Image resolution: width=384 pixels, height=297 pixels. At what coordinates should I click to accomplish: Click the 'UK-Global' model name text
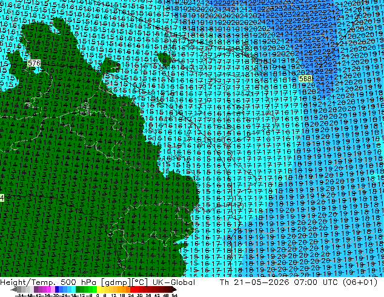(x=174, y=282)
